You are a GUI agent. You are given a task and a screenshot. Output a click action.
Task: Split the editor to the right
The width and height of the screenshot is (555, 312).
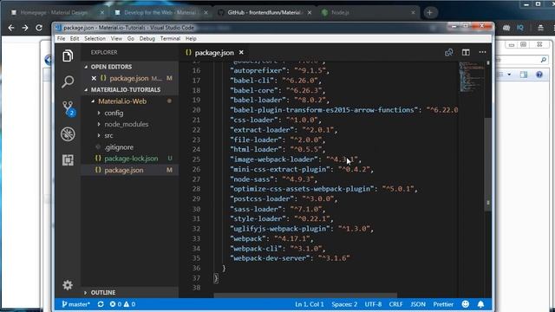(466, 52)
